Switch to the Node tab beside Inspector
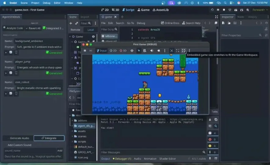 pyautogui.click(x=241, y=17)
